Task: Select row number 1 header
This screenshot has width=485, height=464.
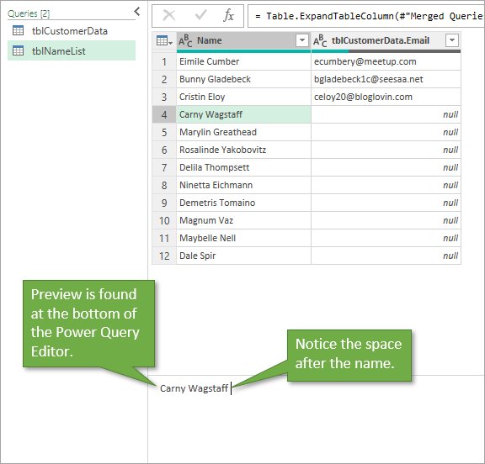Action: pos(164,61)
